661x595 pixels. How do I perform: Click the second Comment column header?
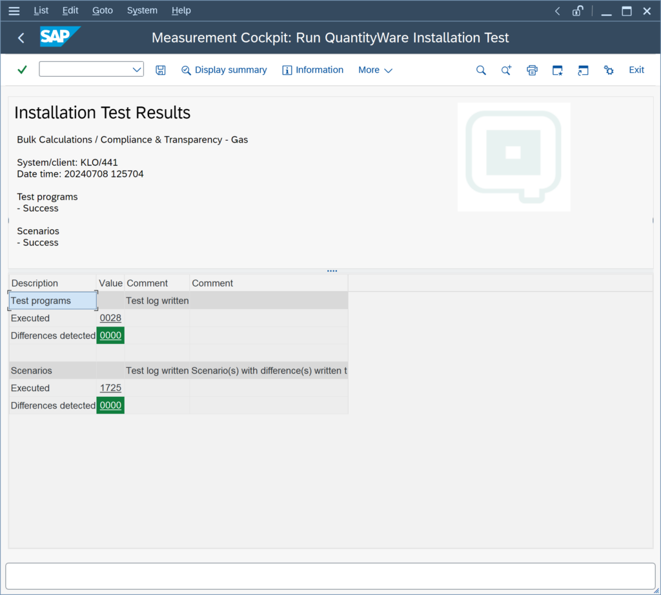(x=269, y=283)
